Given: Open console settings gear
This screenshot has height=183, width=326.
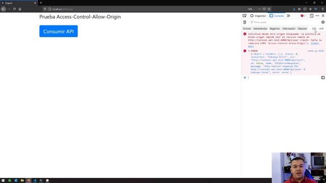Looking at the screenshot, I should coord(323,22).
